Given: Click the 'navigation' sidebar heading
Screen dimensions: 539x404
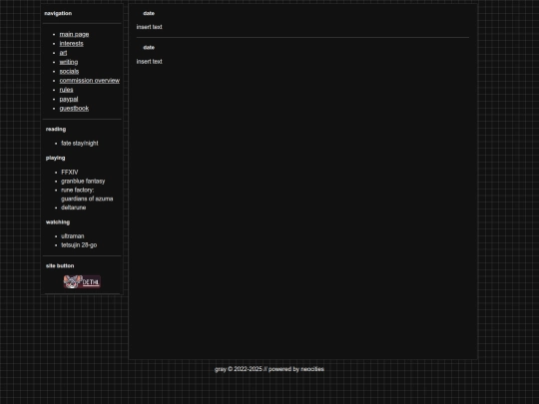Looking at the screenshot, I should click(58, 13).
